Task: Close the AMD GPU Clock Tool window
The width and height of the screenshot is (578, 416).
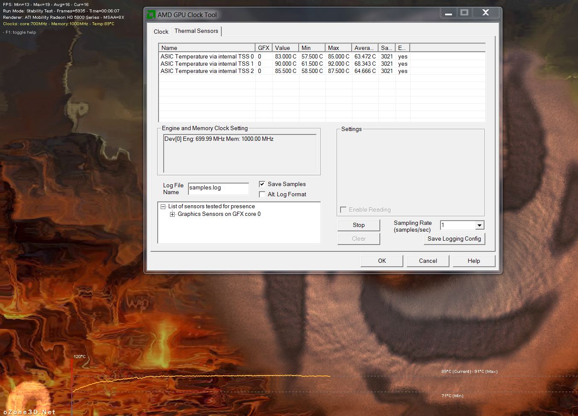Action: (486, 13)
